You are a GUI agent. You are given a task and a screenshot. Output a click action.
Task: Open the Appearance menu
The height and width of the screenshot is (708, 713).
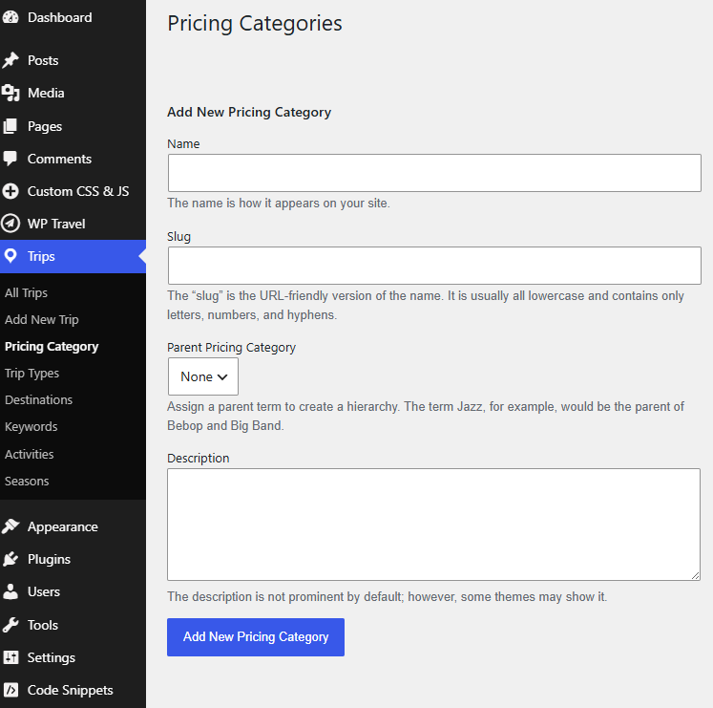pyautogui.click(x=73, y=526)
